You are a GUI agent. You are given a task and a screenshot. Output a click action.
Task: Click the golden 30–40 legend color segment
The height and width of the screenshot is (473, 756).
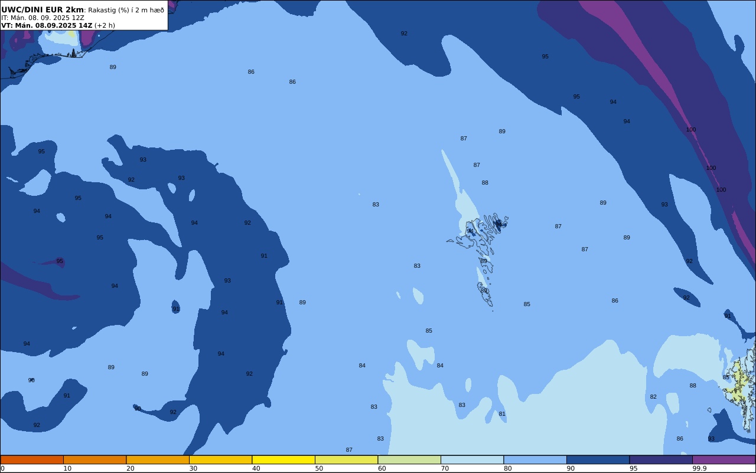[x=220, y=459]
